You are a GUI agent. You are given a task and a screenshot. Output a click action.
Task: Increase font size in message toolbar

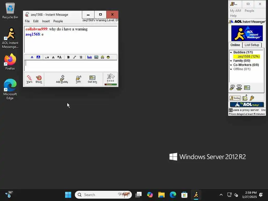59,57
